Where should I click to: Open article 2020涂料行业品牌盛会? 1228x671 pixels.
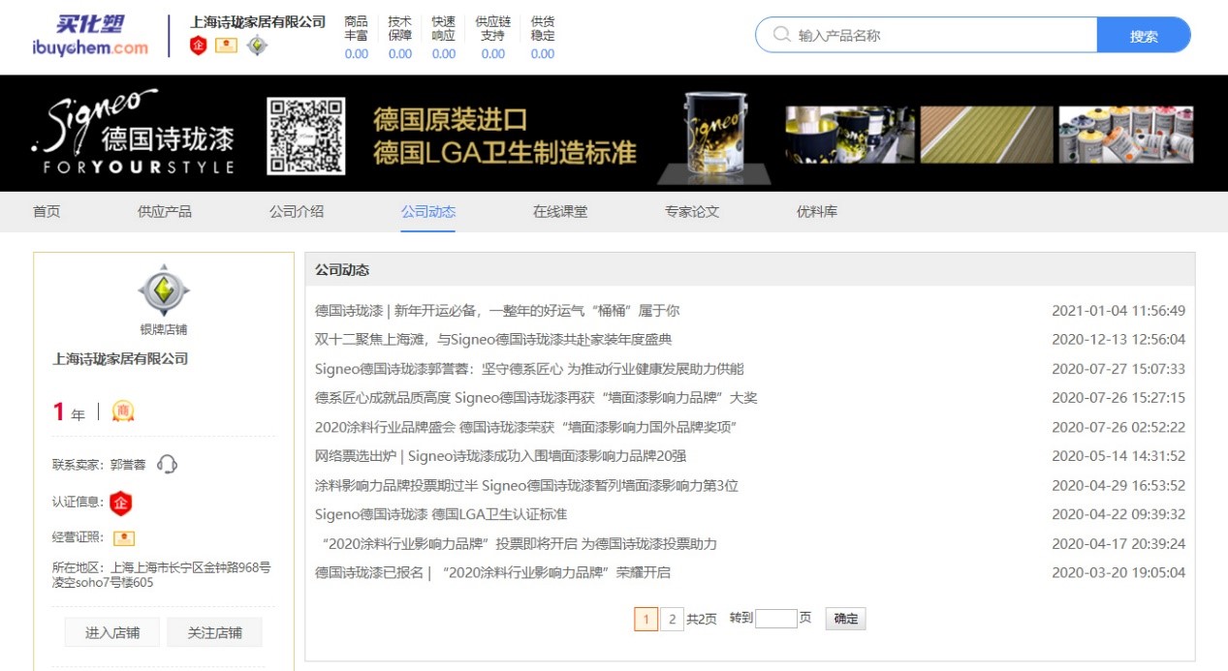pyautogui.click(x=527, y=427)
